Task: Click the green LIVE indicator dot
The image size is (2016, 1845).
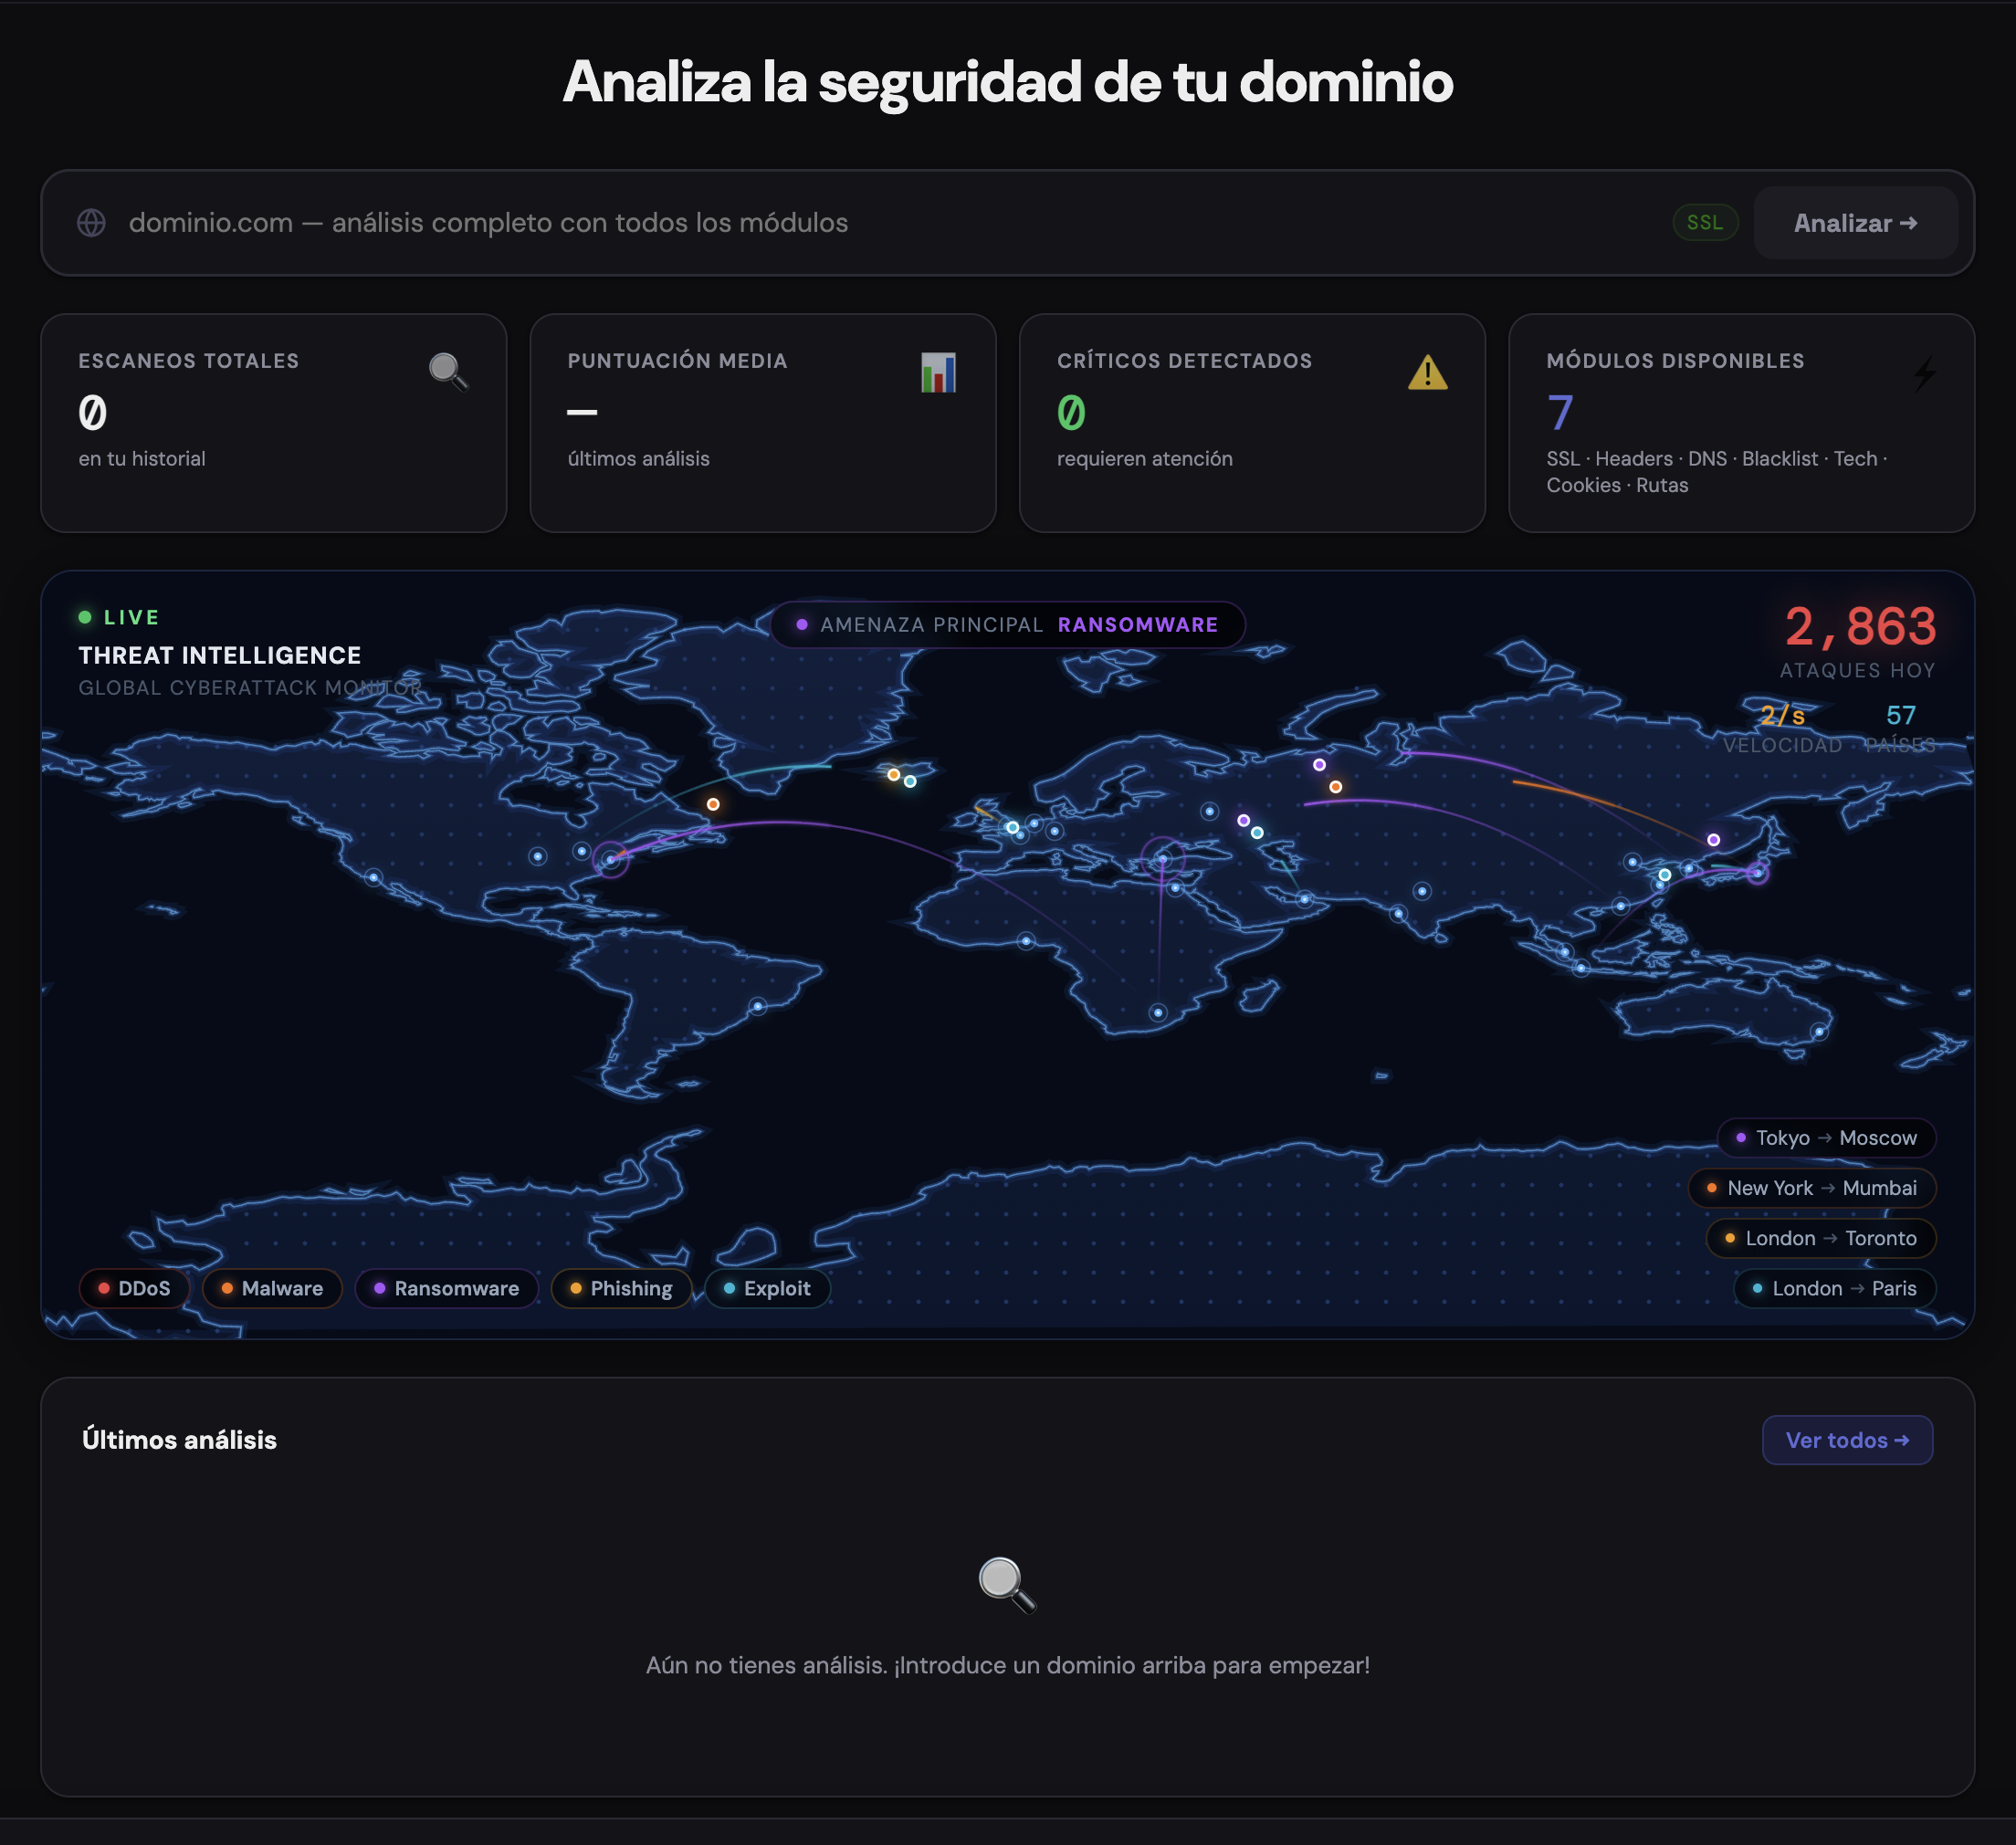Action: tap(85, 617)
